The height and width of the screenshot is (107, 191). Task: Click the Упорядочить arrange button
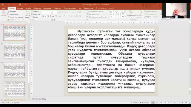(131, 14)
